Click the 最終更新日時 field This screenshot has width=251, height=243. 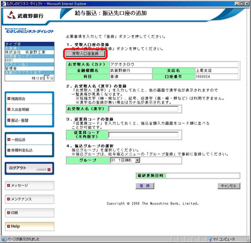(203, 176)
